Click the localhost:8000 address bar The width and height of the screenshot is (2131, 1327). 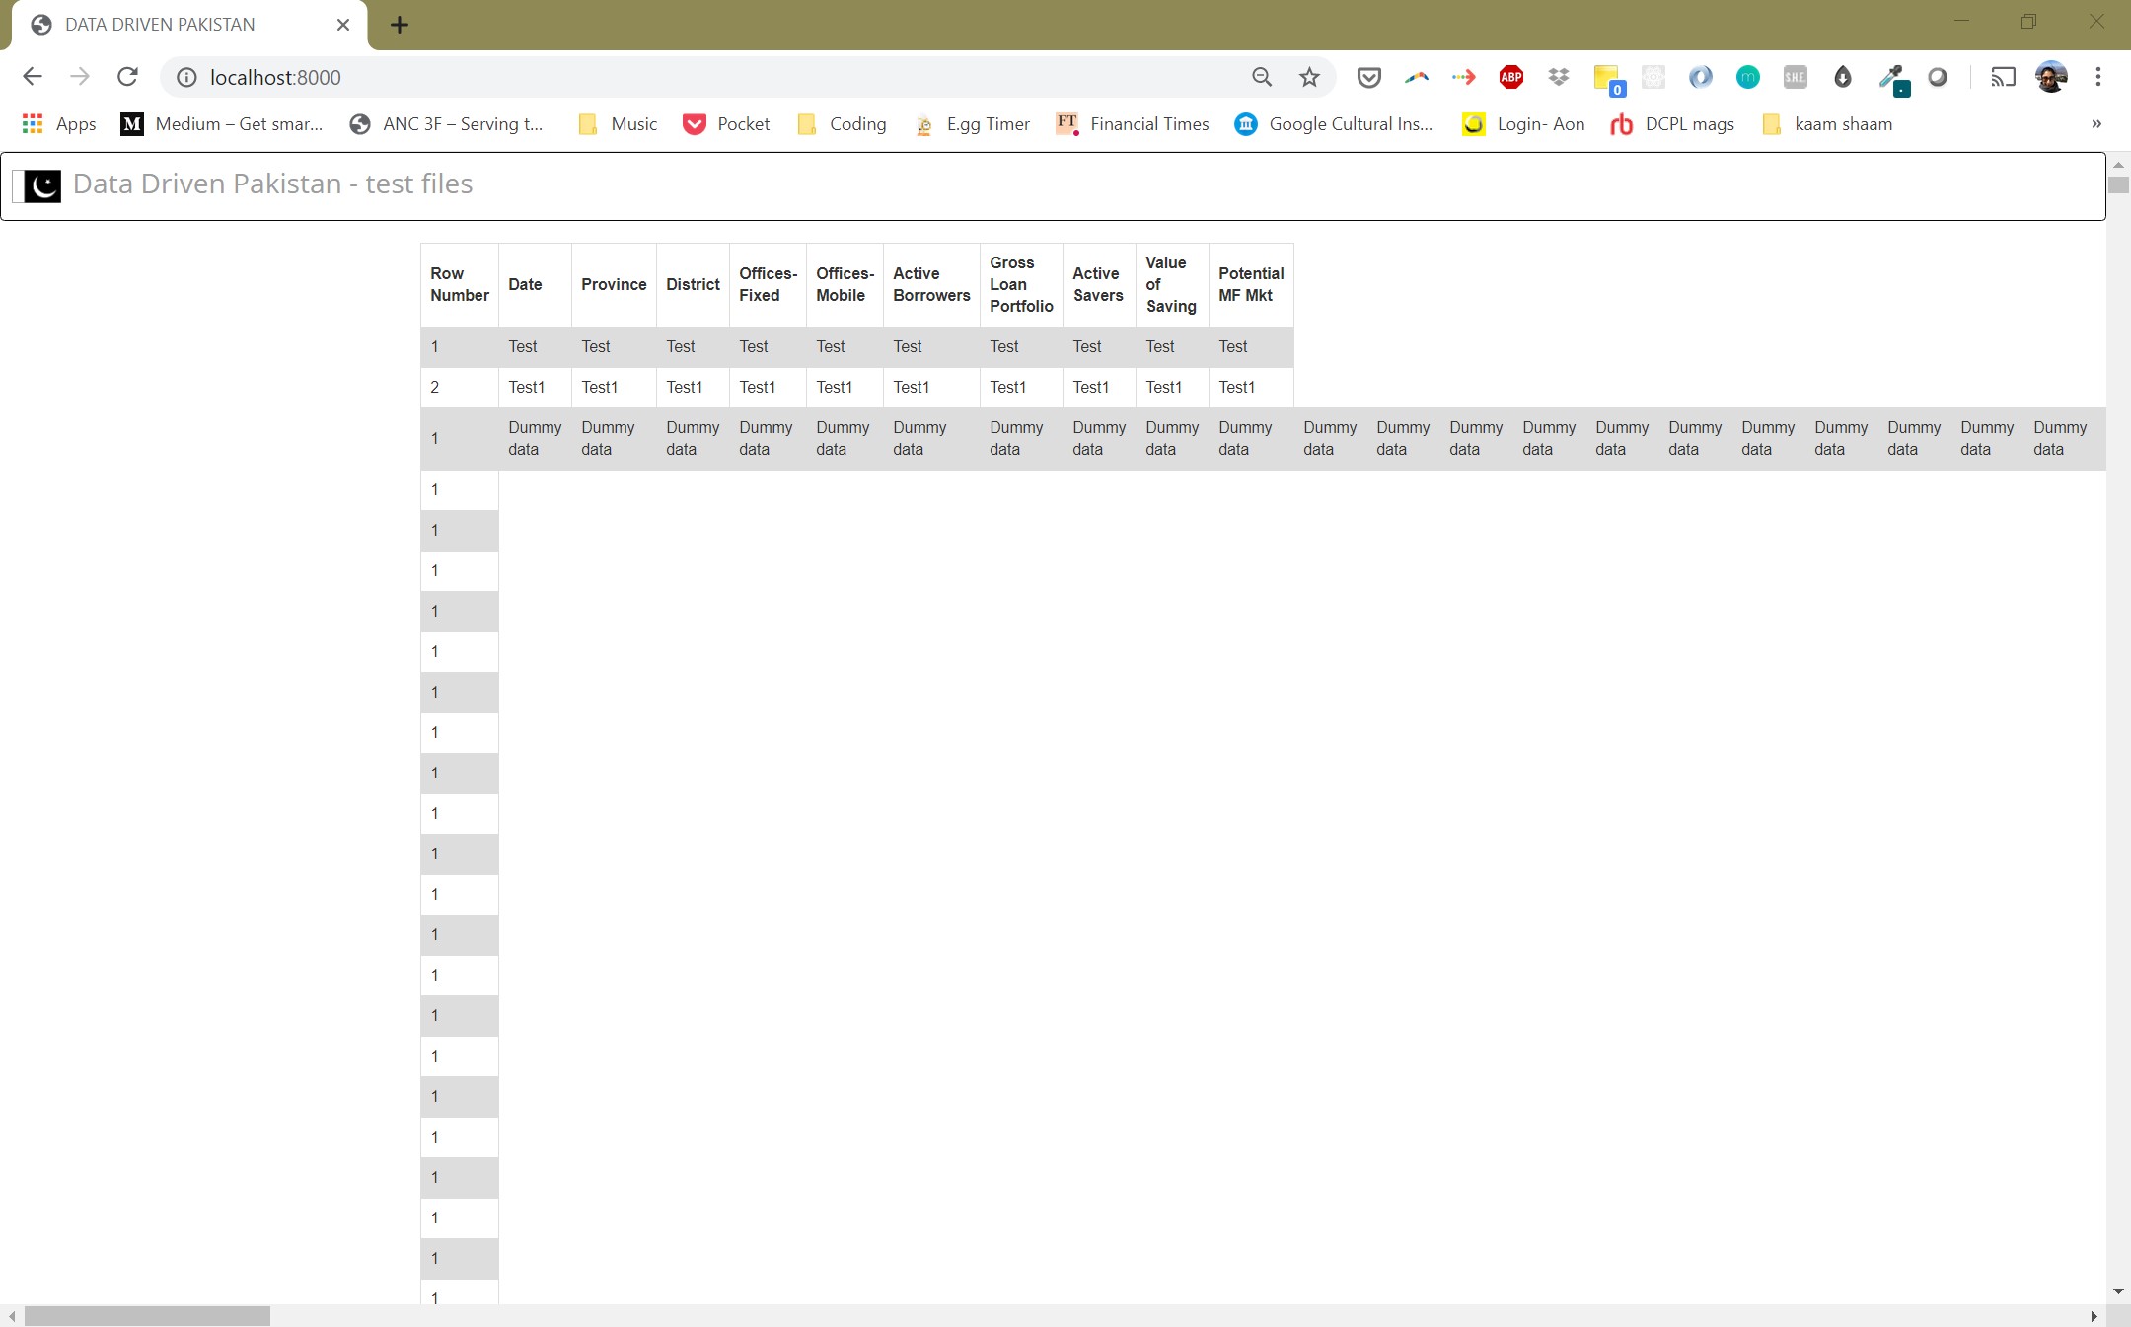tap(691, 77)
